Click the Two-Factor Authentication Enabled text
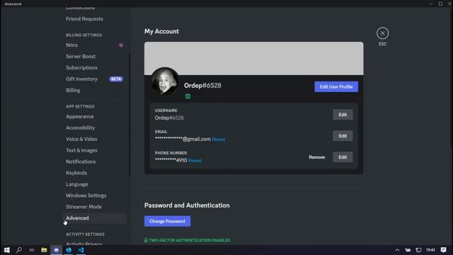 190,240
